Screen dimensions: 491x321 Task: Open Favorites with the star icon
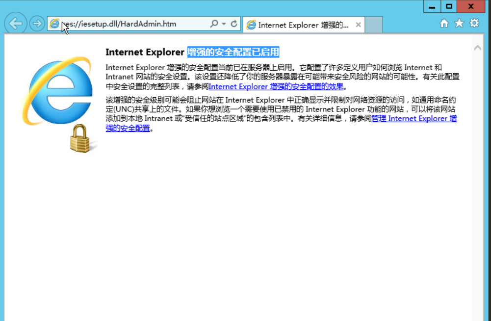tap(459, 23)
